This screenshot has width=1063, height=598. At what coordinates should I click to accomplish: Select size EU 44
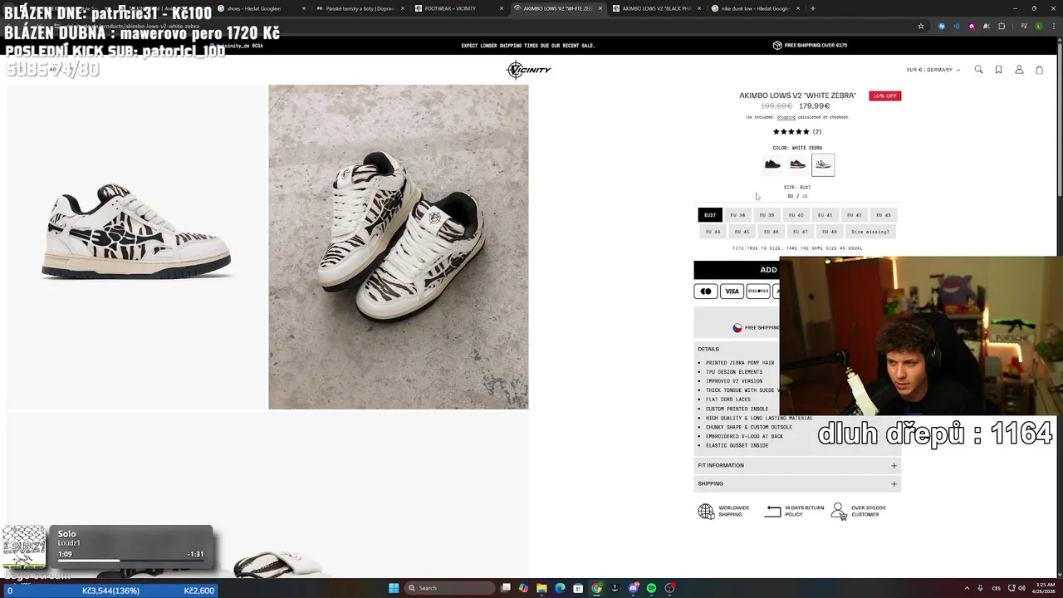[x=713, y=232]
